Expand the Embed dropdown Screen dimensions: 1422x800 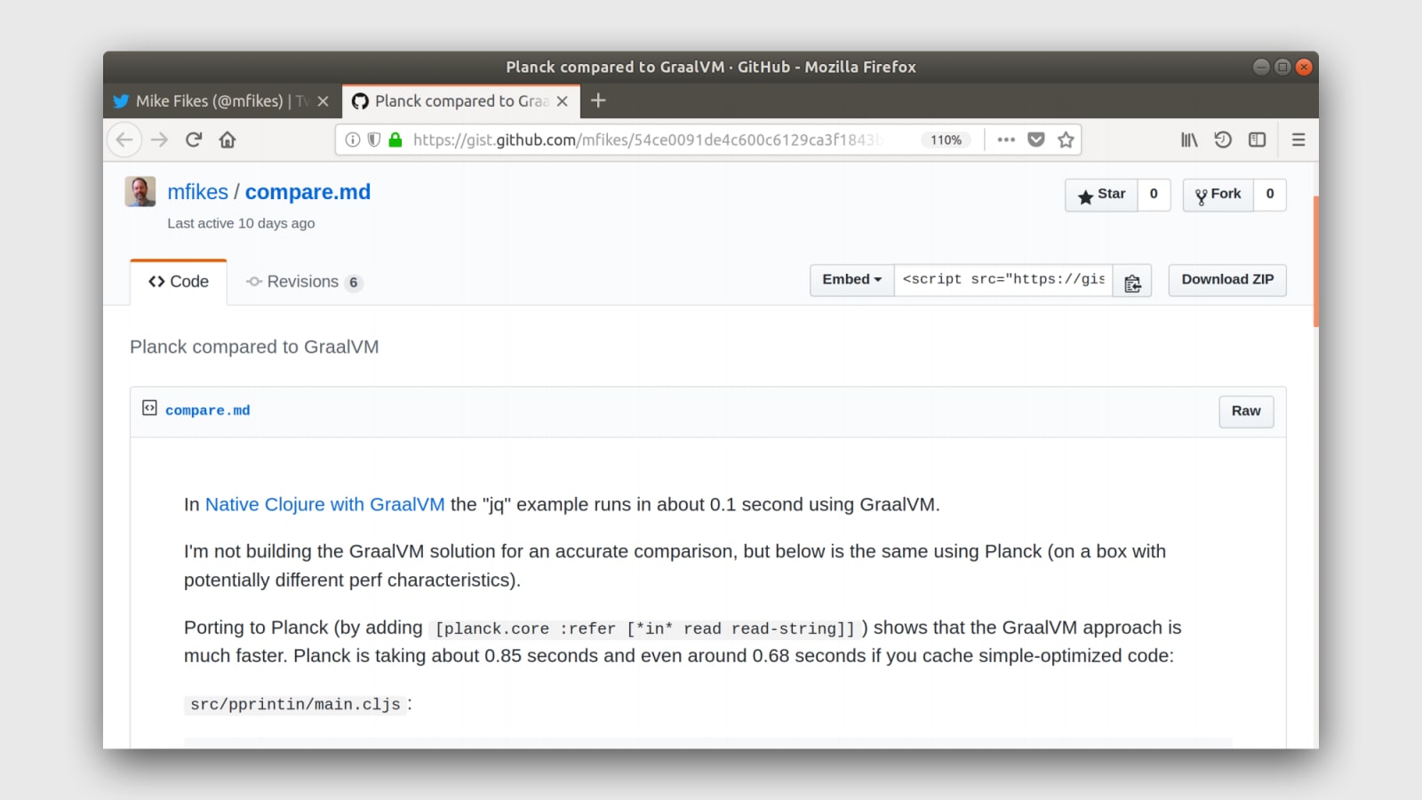pyautogui.click(x=852, y=280)
